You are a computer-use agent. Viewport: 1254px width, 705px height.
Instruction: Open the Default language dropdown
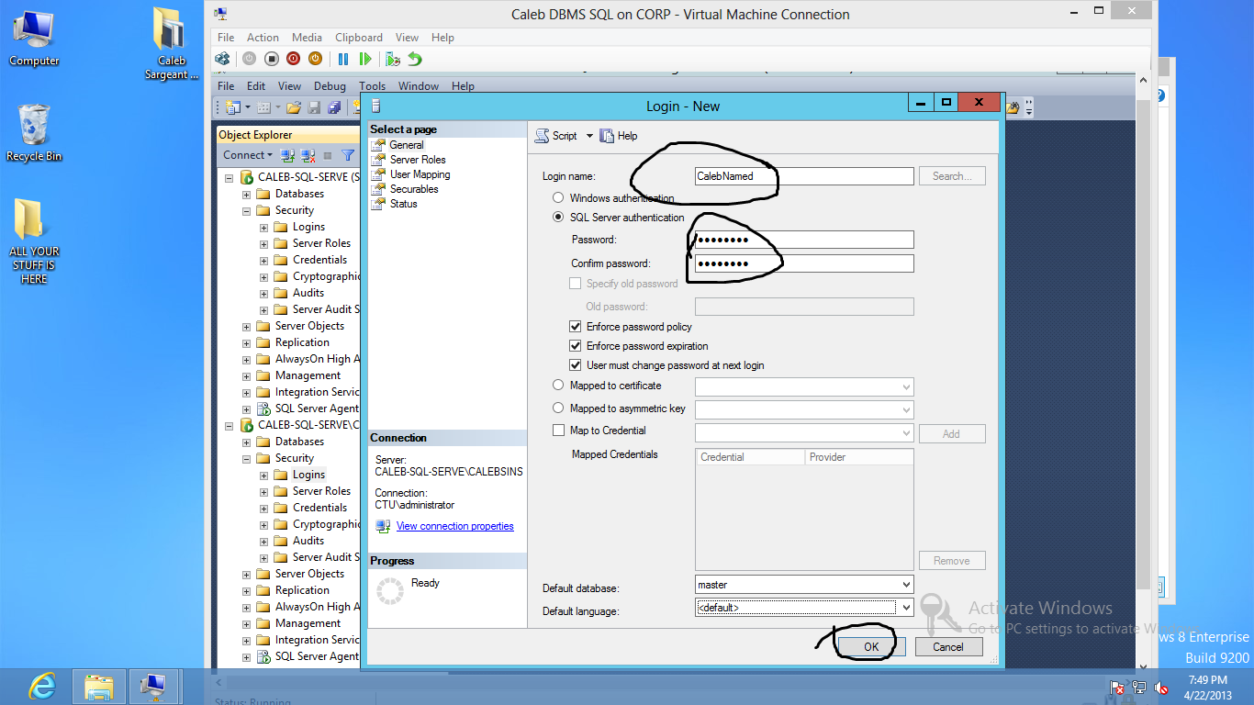[x=906, y=608]
